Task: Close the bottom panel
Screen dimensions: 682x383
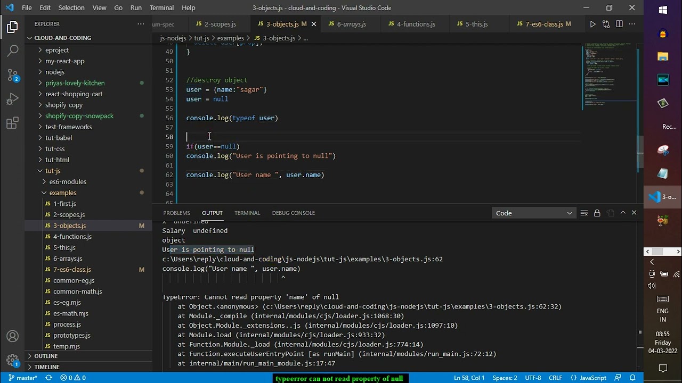Action: (634, 213)
